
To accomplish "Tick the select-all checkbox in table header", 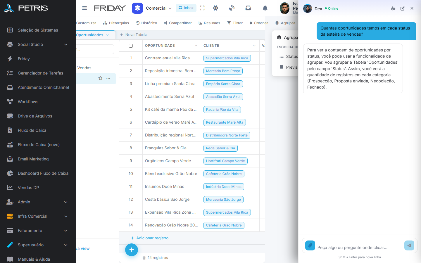I will [x=131, y=46].
